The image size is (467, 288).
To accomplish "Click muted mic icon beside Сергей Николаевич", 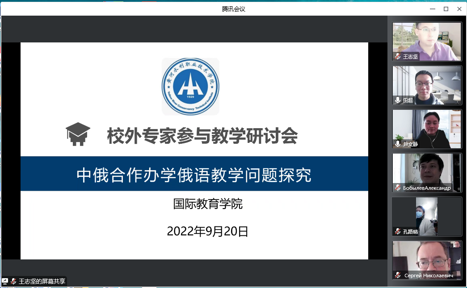I will 397,275.
